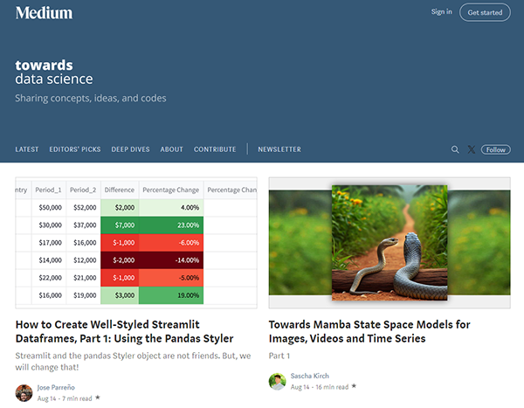Viewport: 524px width, 408px height.
Task: Open the CONTRIBUTE tab
Action: (x=215, y=149)
